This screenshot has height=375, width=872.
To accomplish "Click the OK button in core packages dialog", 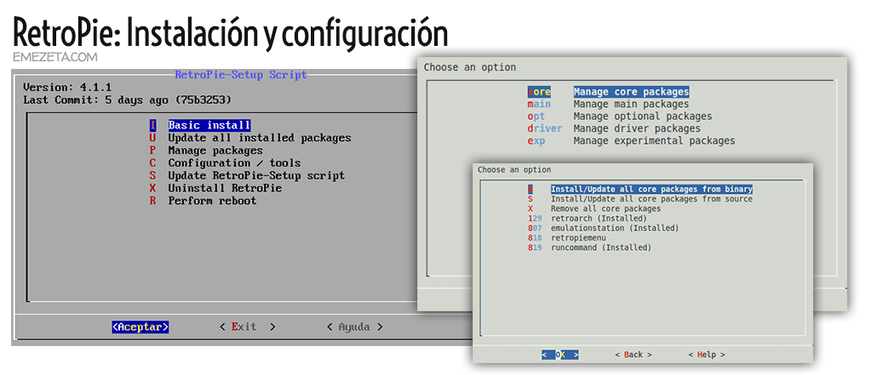I will [560, 355].
